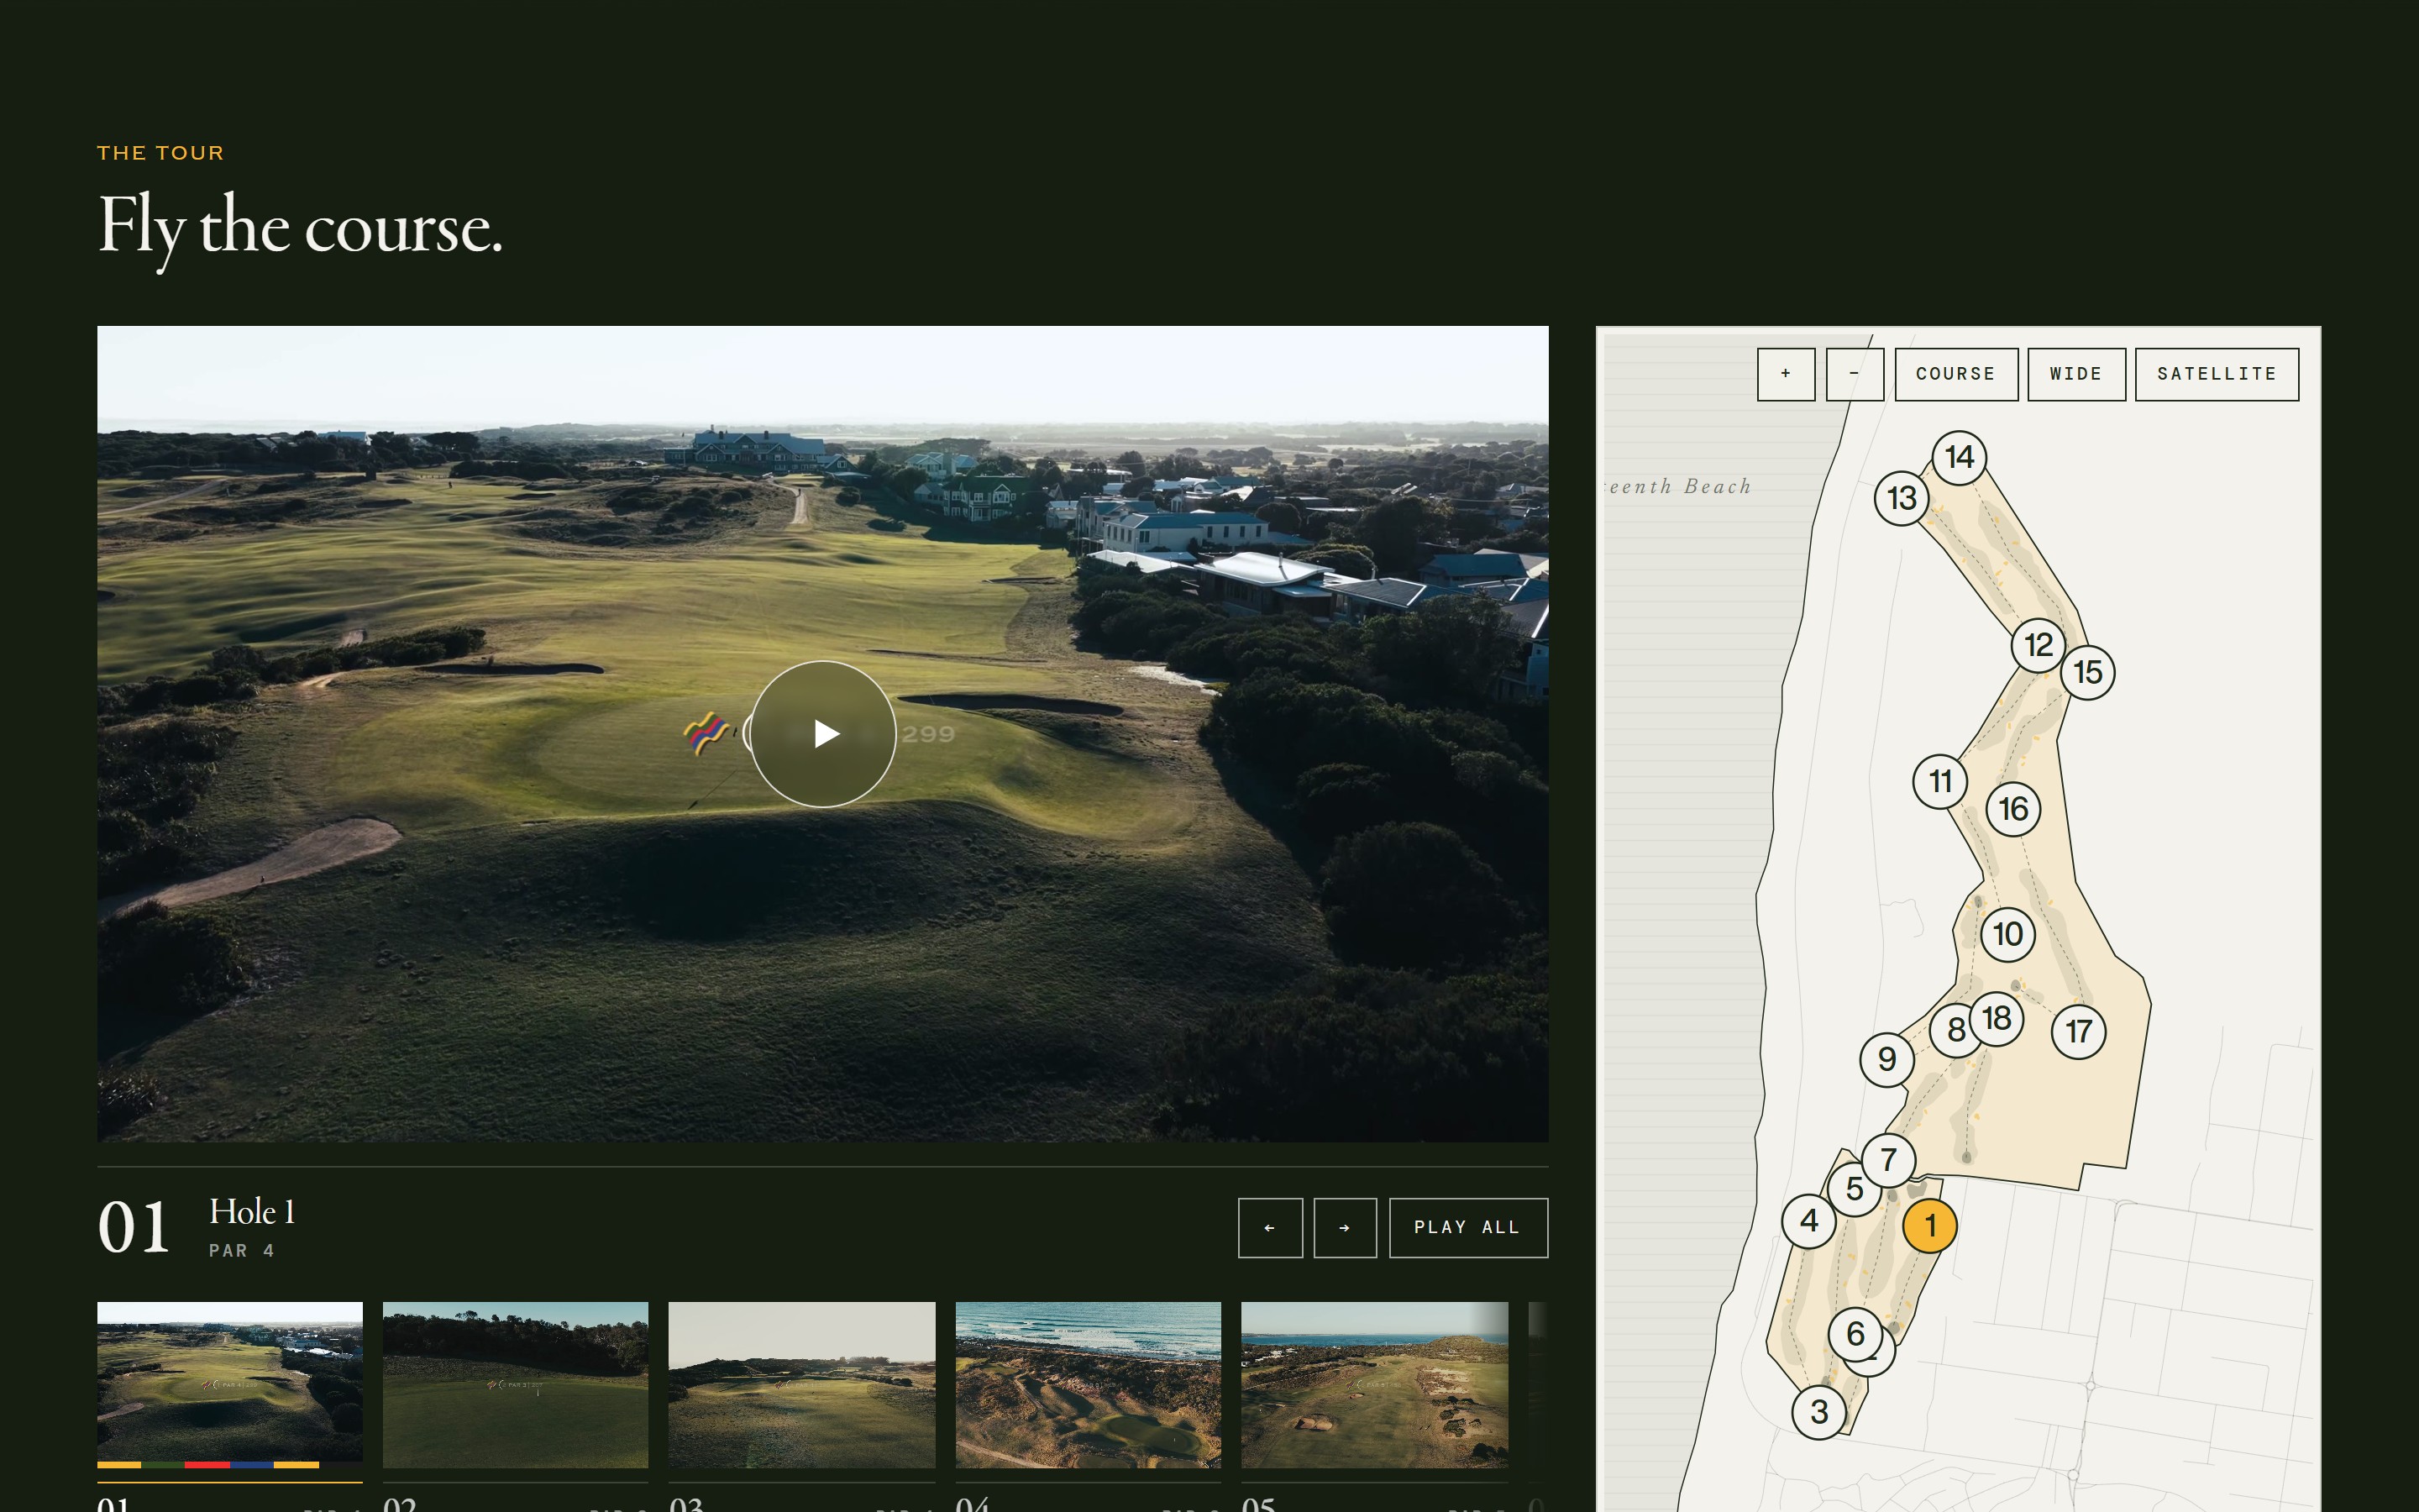Click the 'THE TOUR' label

[160, 153]
